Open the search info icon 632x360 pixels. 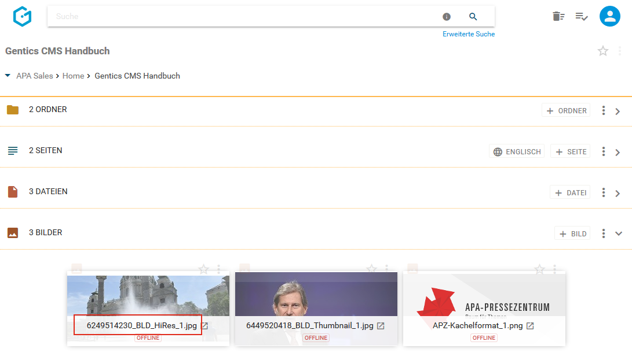tap(447, 17)
